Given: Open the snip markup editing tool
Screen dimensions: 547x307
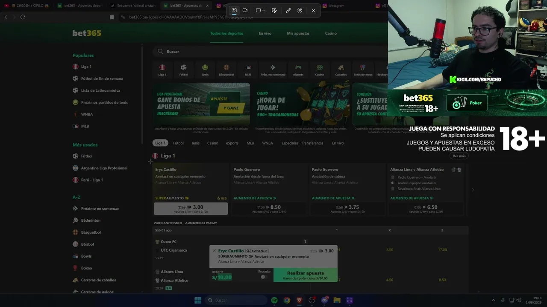Looking at the screenshot, I should tap(274, 10).
